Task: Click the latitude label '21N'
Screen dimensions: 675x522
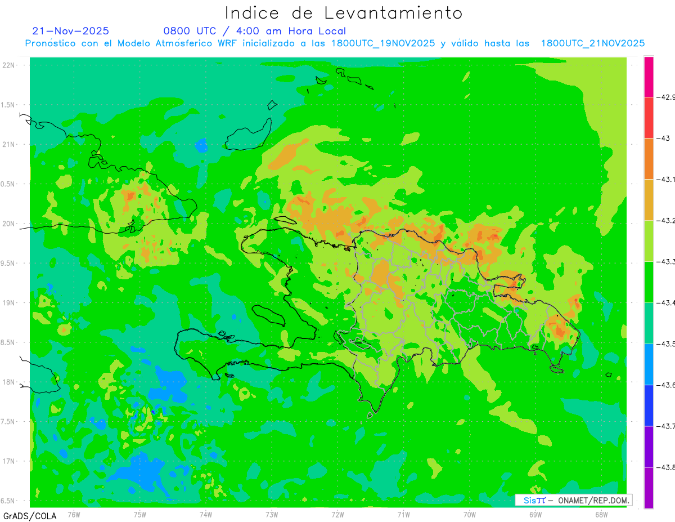Action: click(x=8, y=145)
